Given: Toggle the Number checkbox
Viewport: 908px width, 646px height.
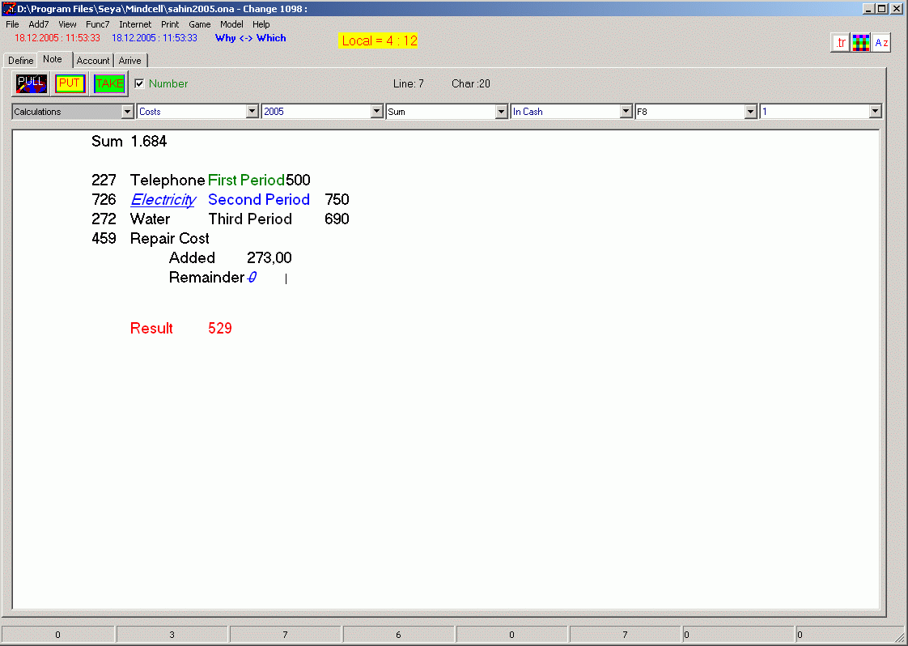Looking at the screenshot, I should (x=139, y=83).
